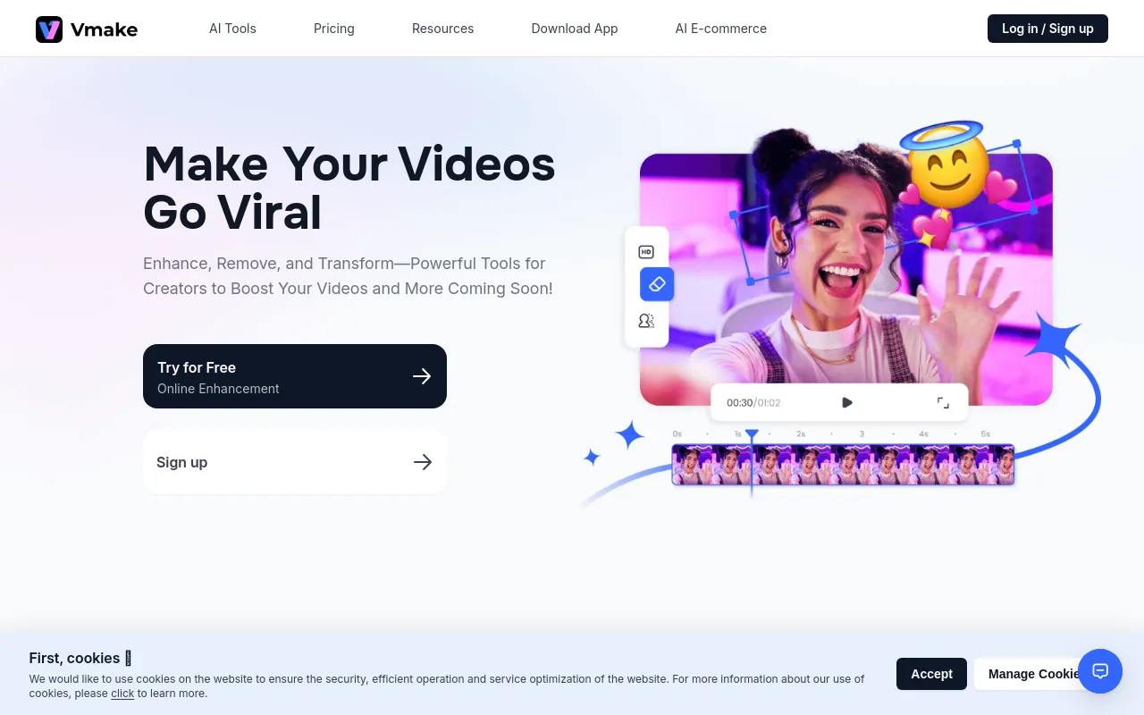Open the Download App menu item

575,29
